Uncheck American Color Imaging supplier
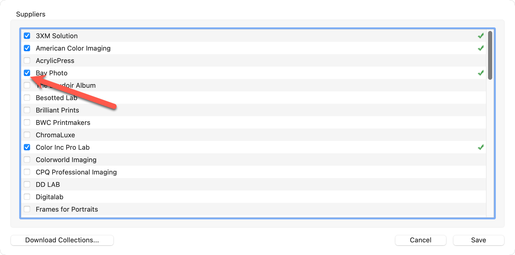Screen dimensions: 515x255 (27, 48)
